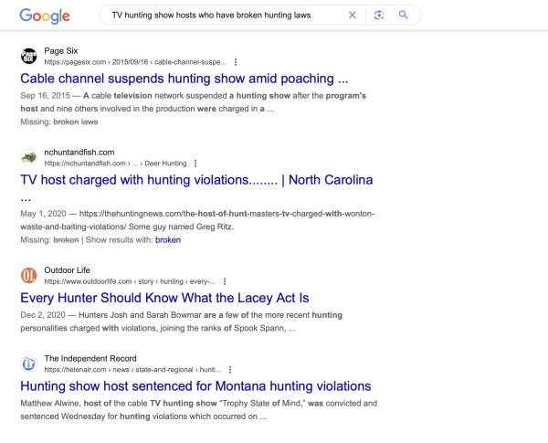Click the blue magnifier search icon
The height and width of the screenshot is (443, 548).
click(x=404, y=15)
